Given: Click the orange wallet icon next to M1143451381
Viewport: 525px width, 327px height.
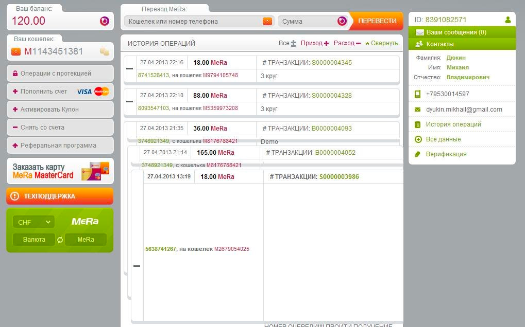Looking at the screenshot, I should click(16, 51).
